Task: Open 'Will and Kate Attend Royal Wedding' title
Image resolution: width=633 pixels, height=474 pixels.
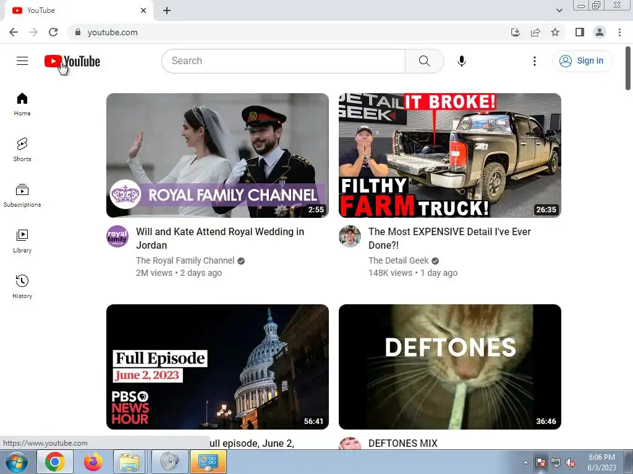Action: click(x=220, y=238)
